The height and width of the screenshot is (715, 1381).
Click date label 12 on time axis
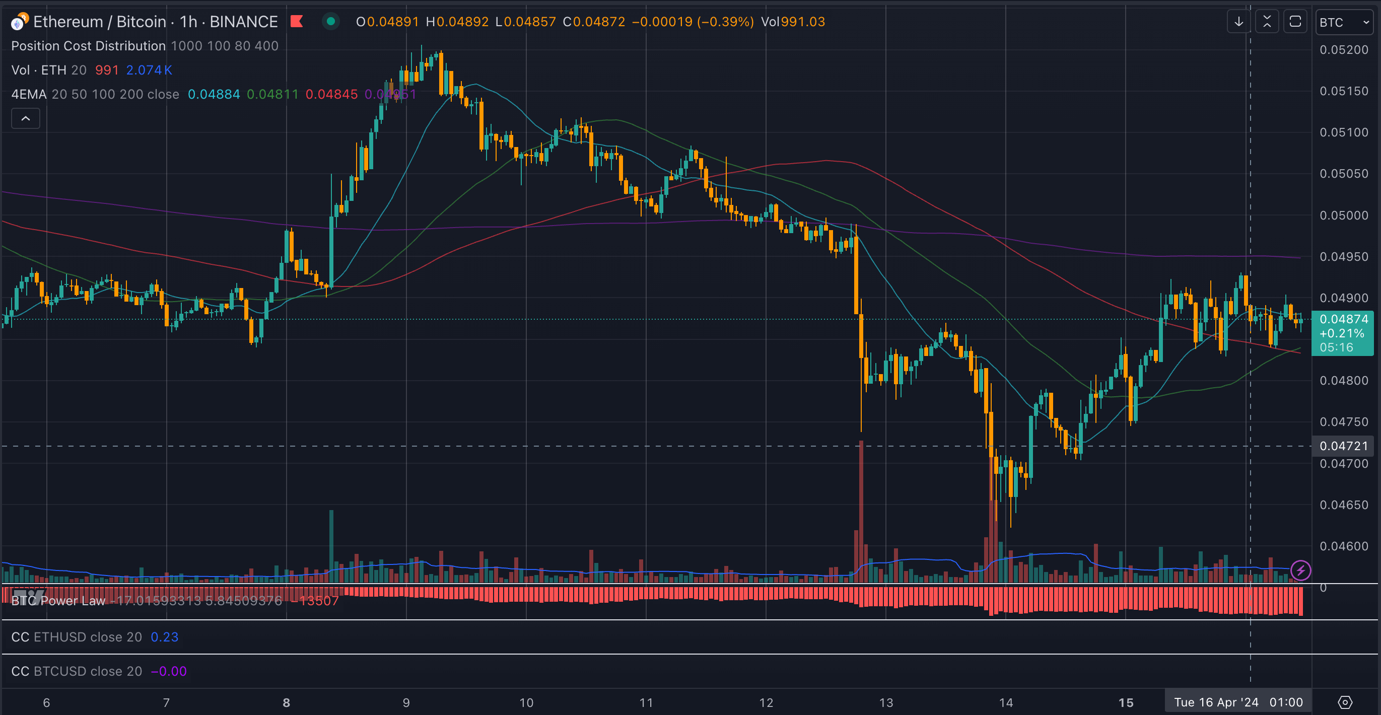[x=766, y=703]
